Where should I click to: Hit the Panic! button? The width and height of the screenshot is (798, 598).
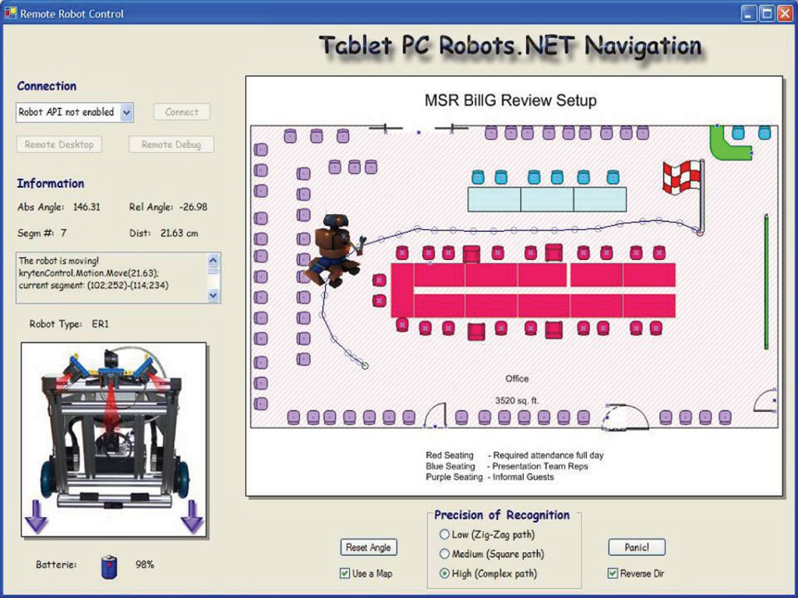(x=637, y=547)
